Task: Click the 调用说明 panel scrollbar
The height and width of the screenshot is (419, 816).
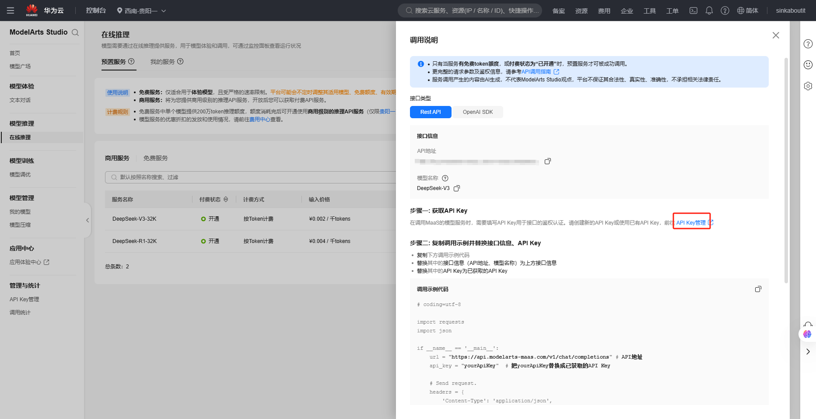Action: pyautogui.click(x=786, y=170)
